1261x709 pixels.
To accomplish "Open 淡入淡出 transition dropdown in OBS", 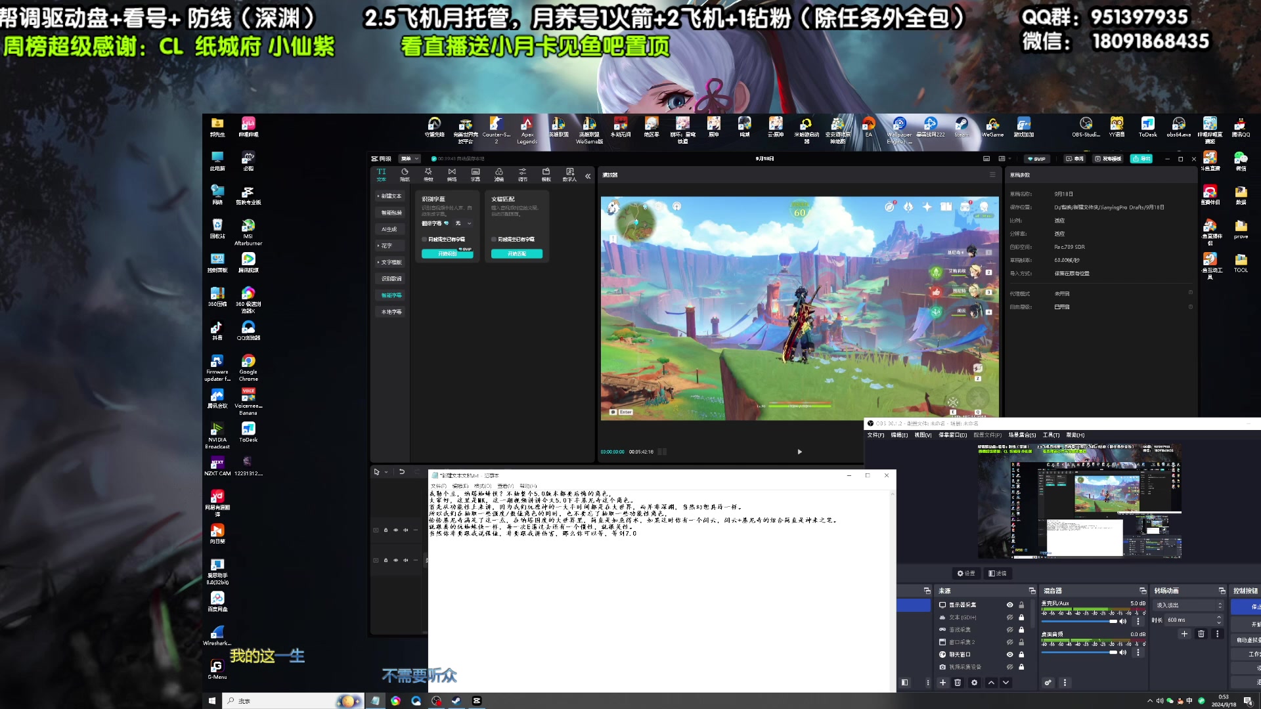I will [1189, 605].
